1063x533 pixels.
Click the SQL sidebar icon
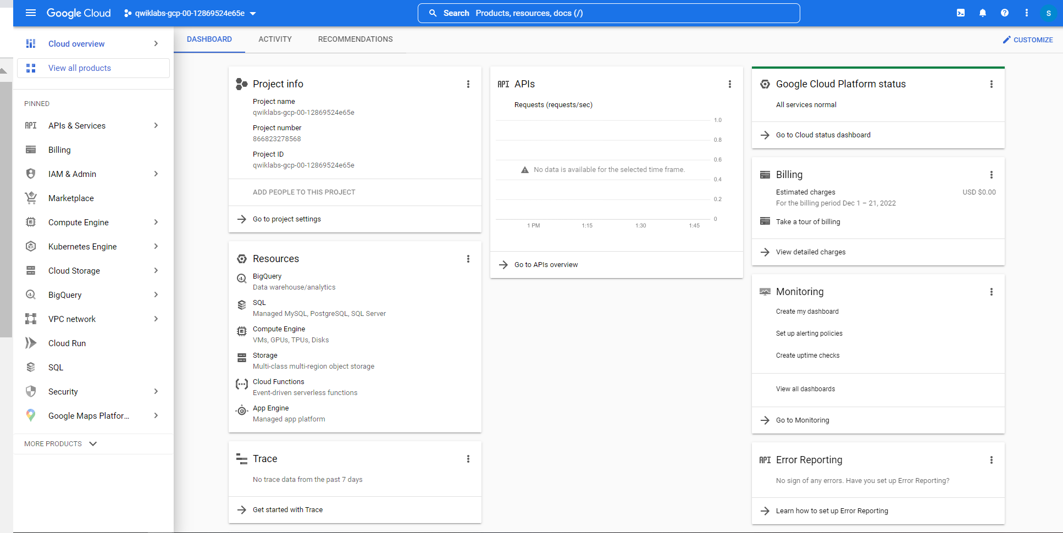[x=31, y=367]
